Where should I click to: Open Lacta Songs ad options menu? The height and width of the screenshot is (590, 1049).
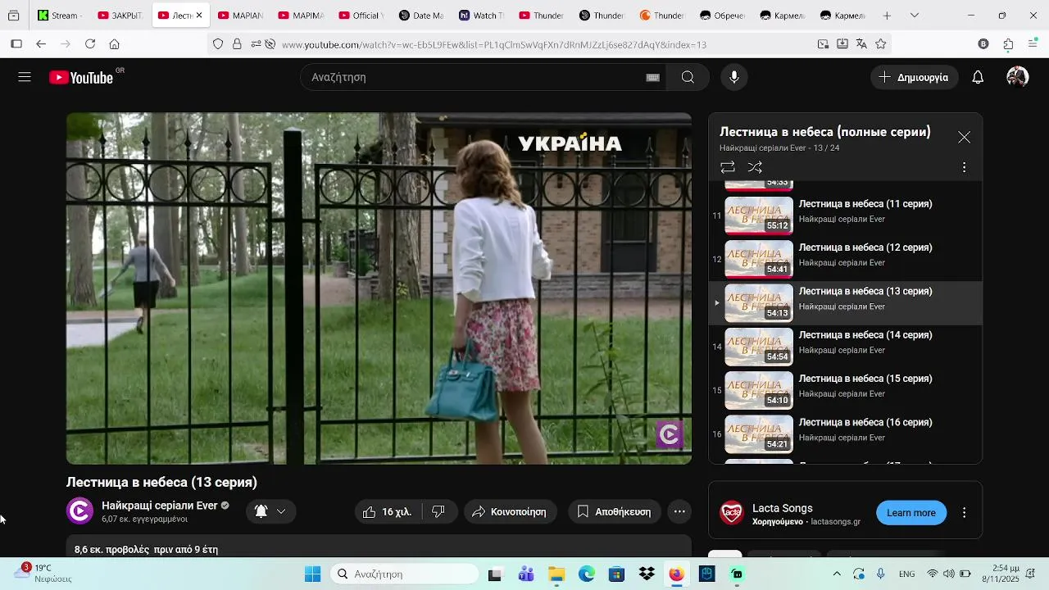pyautogui.click(x=964, y=513)
